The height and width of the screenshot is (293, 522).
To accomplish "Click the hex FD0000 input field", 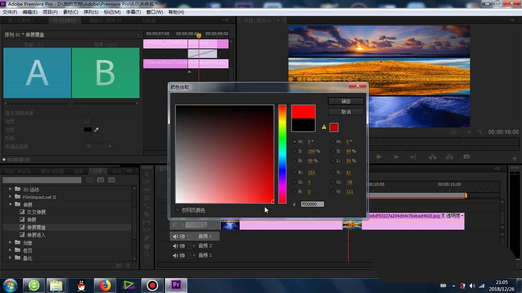I will tap(312, 204).
